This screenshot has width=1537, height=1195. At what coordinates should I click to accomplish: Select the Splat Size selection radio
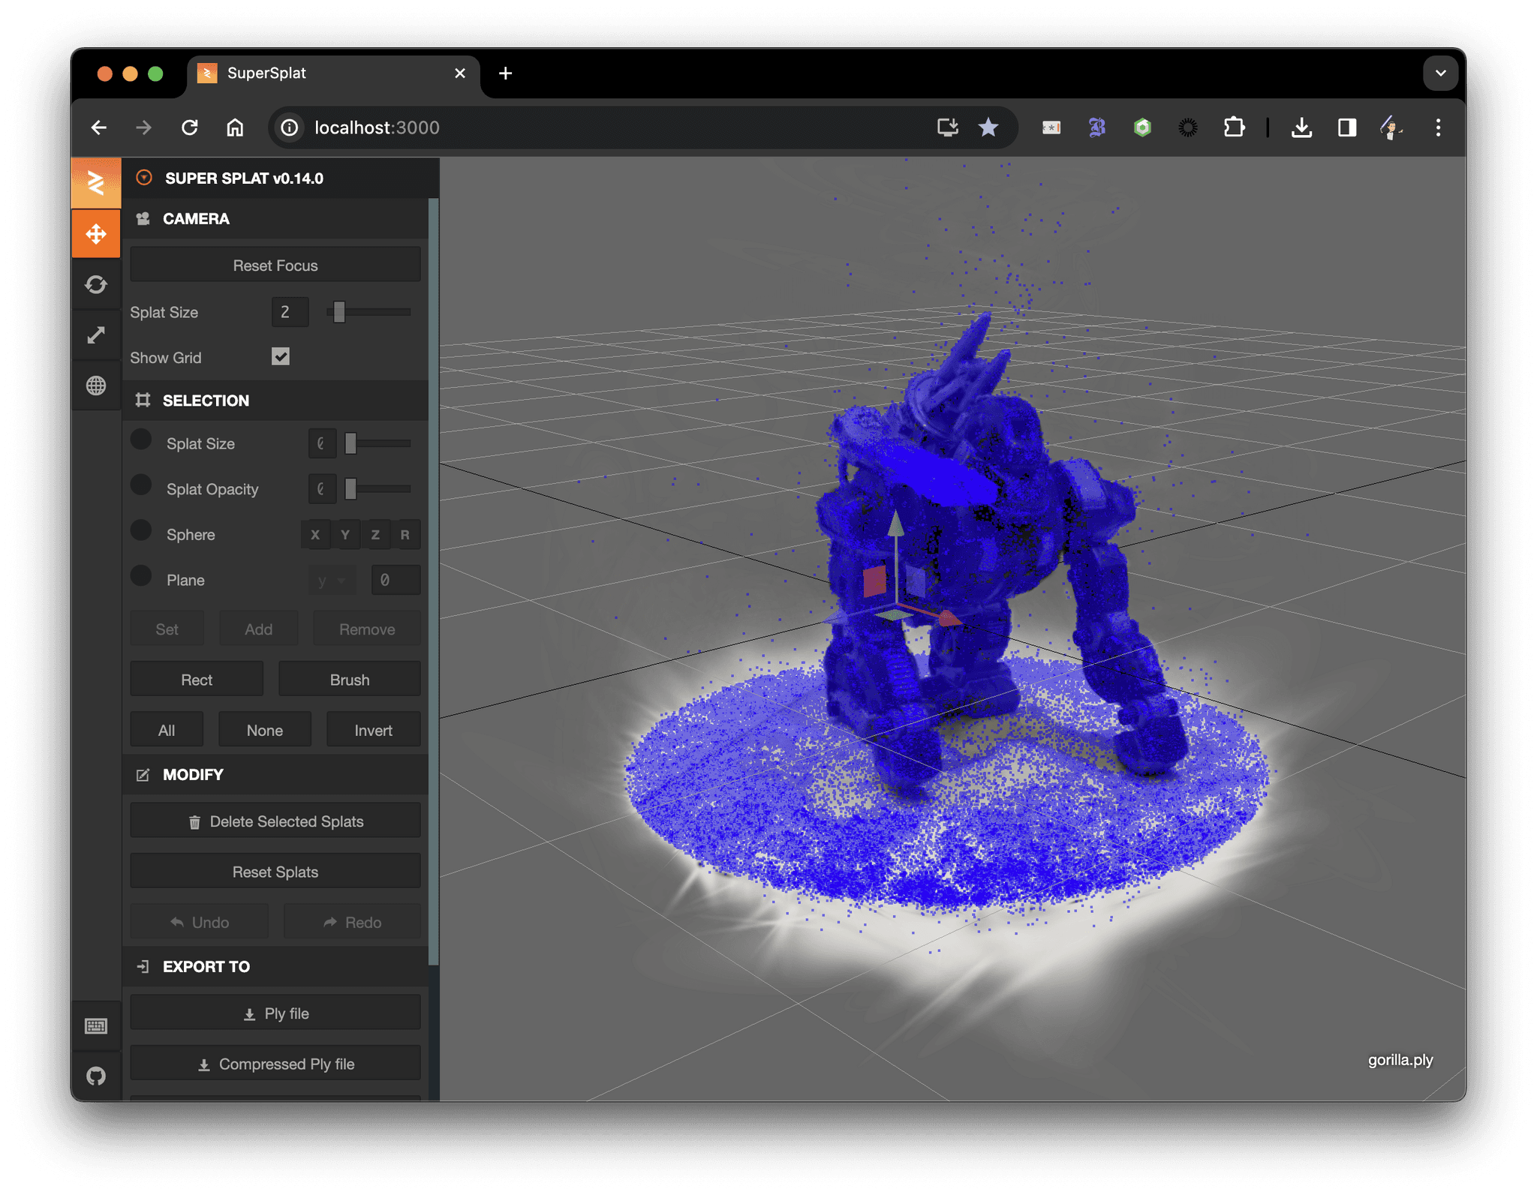coord(141,440)
